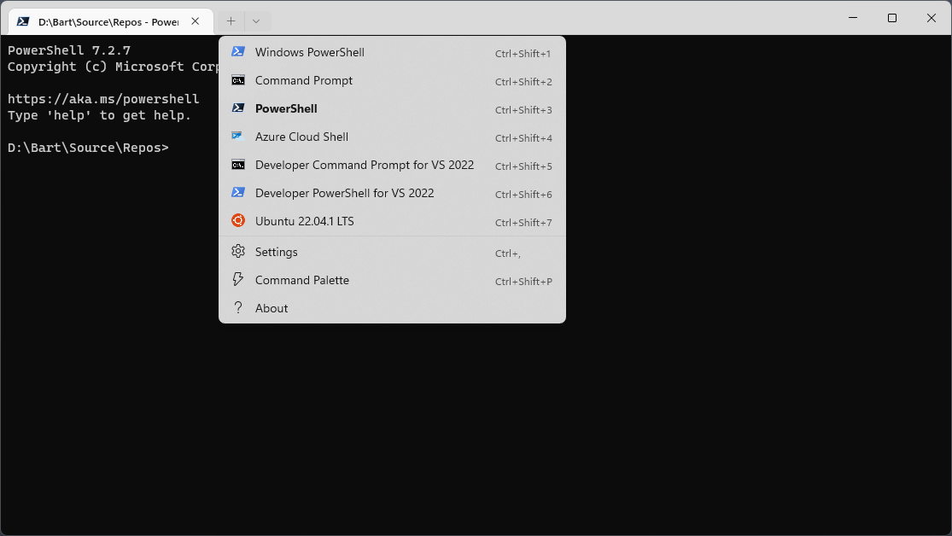
Task: Open the Settings entry
Action: 276,251
